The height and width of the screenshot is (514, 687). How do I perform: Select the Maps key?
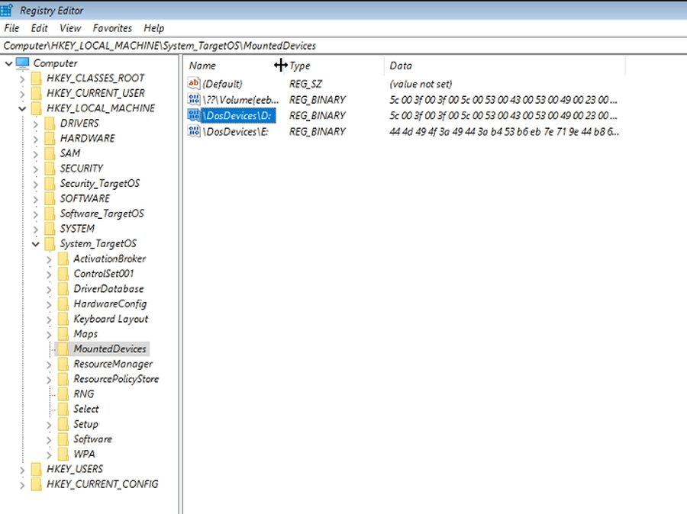85,334
